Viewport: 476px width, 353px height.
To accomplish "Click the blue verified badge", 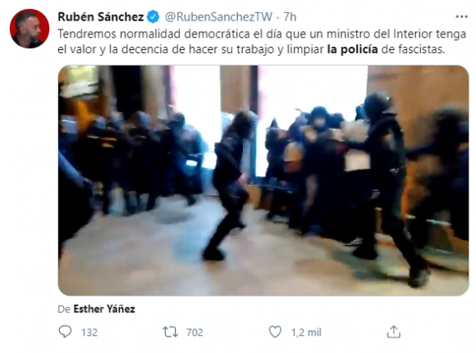I will [153, 16].
